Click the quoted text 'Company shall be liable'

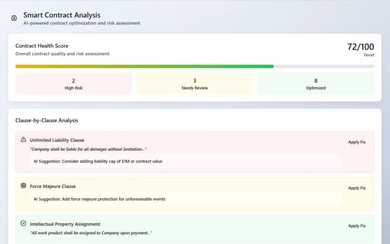pos(88,149)
